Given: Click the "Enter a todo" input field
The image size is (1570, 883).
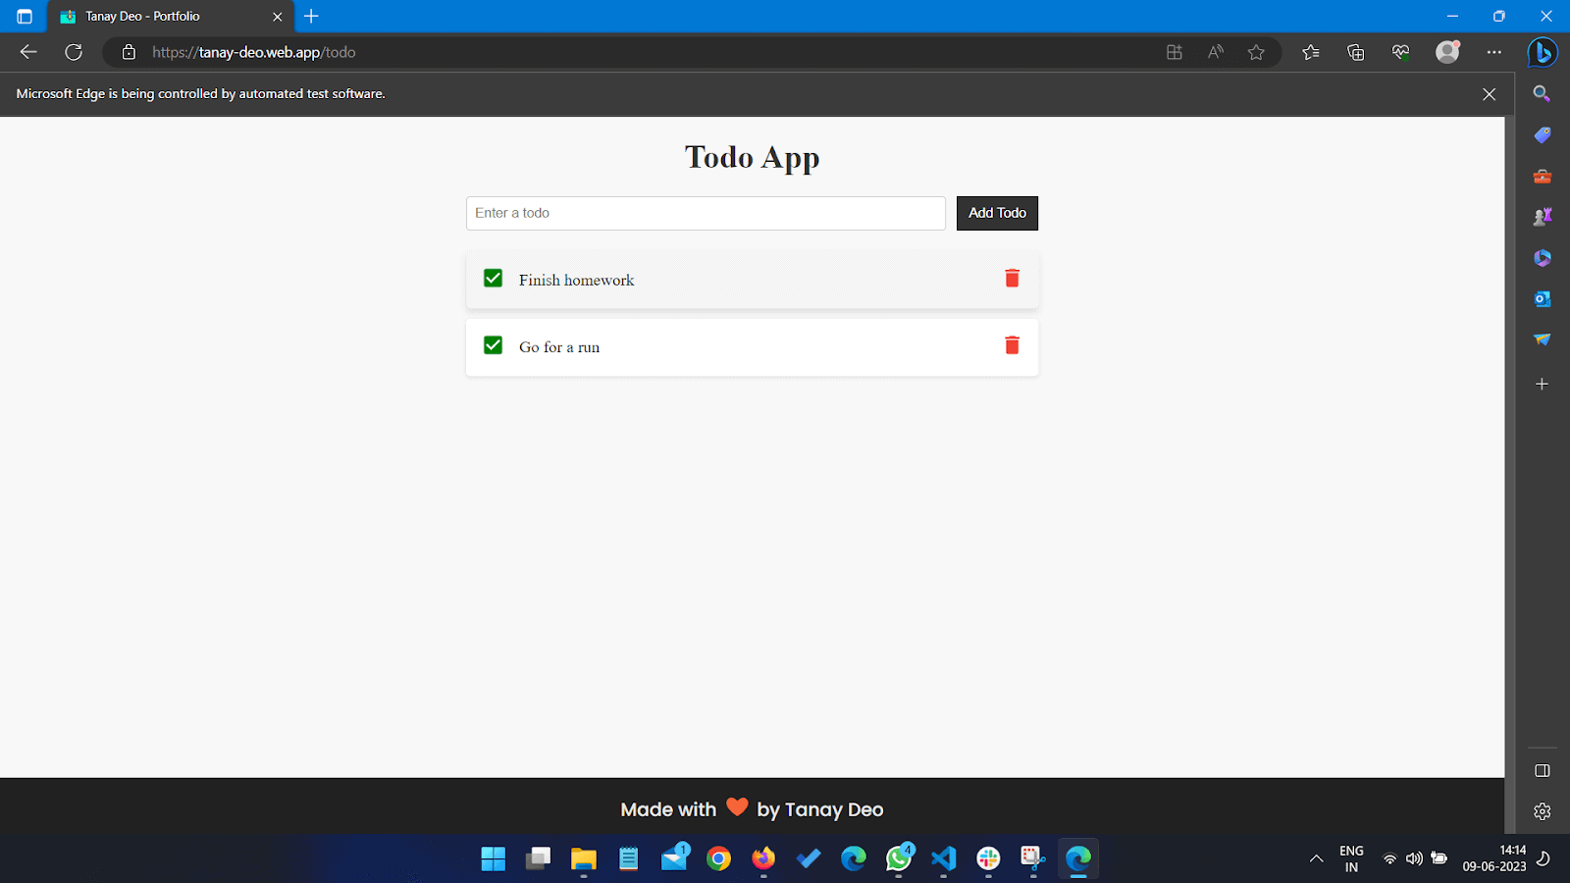Looking at the screenshot, I should 705,213.
